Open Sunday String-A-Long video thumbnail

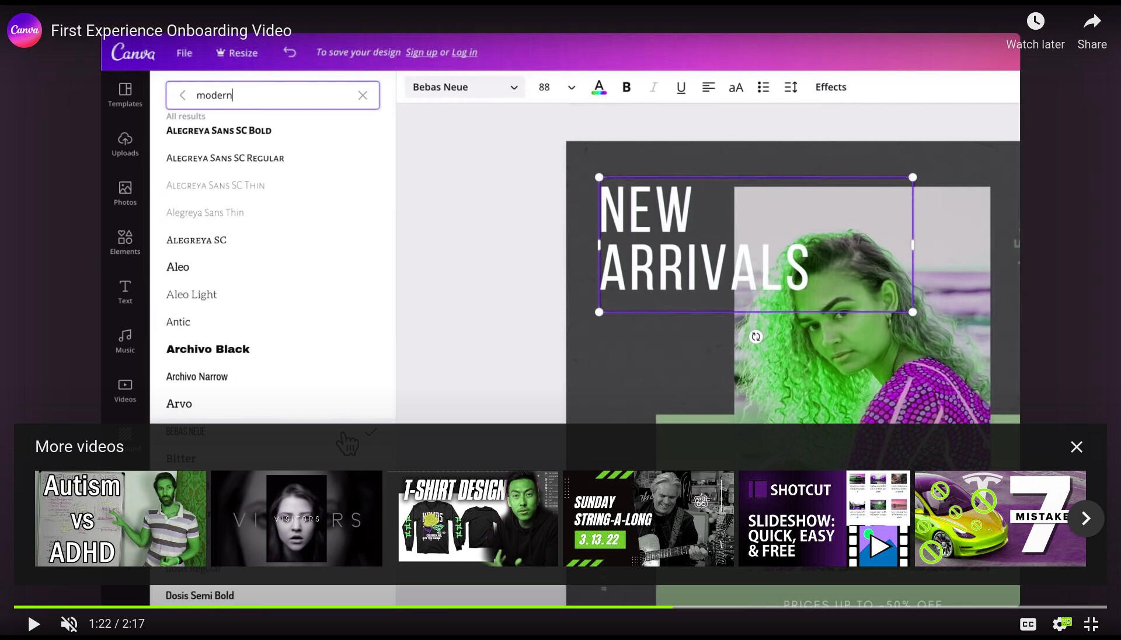pyautogui.click(x=648, y=519)
